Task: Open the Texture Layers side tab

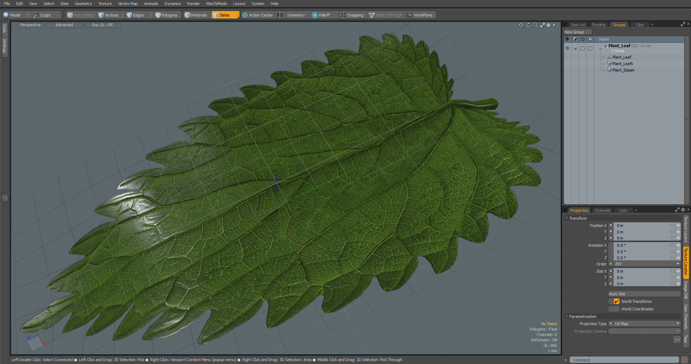Action: [x=686, y=229]
